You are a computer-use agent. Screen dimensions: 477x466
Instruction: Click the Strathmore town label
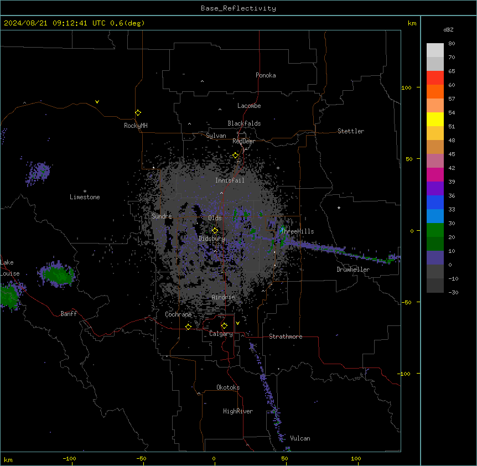coord(286,336)
